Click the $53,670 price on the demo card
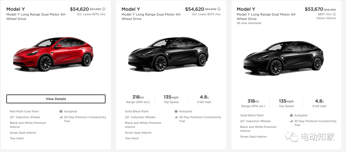346x152 pixels. tap(314, 9)
